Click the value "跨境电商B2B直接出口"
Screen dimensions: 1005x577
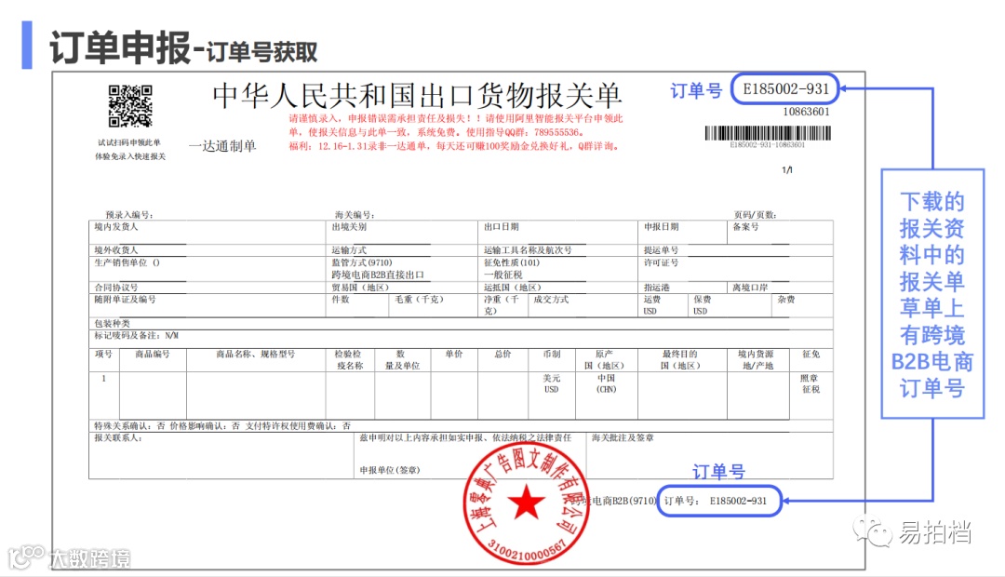pyautogui.click(x=378, y=275)
